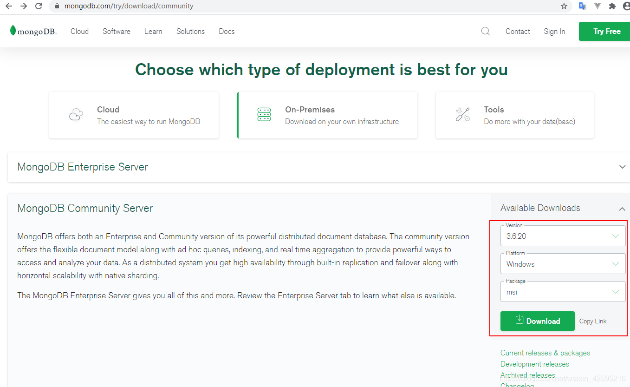Click the Available Downloads title
Viewport: 630px width, 387px height.
(x=540, y=208)
